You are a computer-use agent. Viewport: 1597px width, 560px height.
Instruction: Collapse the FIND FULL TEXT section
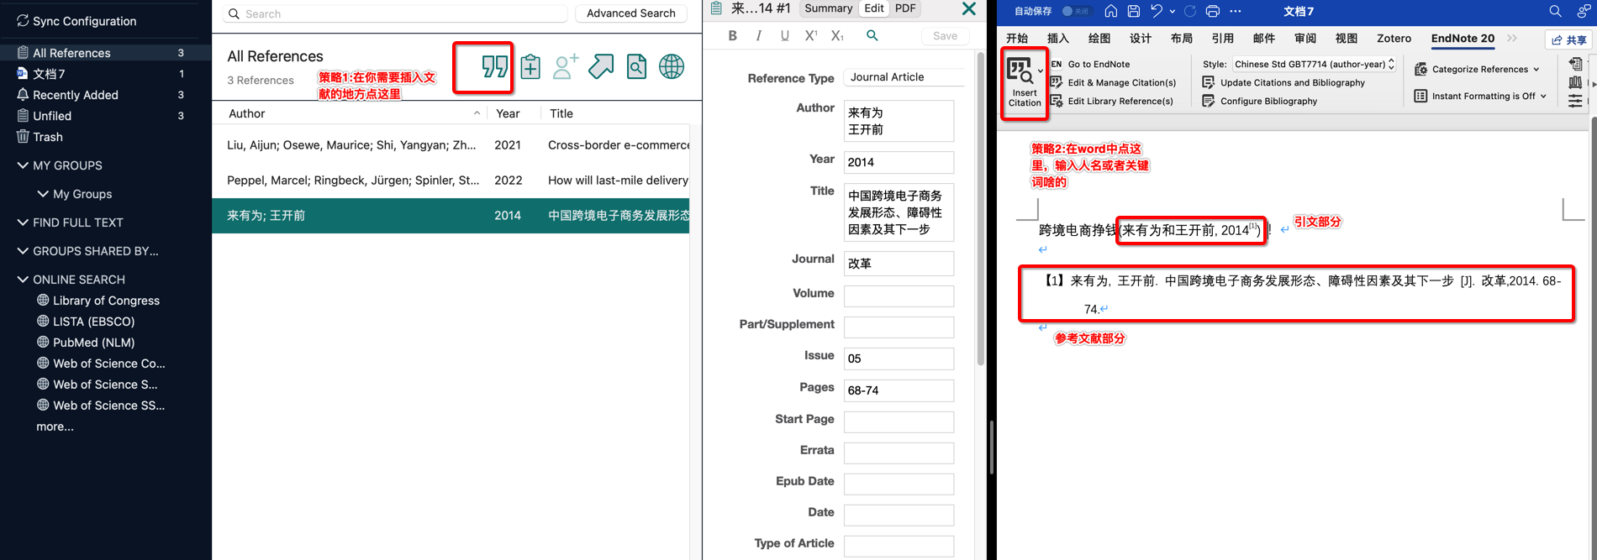(23, 222)
